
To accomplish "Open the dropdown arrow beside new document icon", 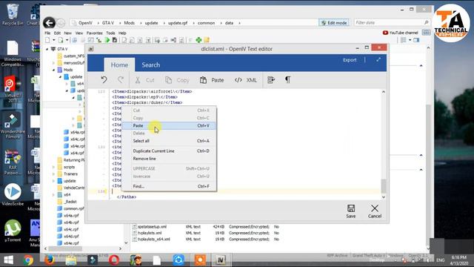I will coord(54,40).
